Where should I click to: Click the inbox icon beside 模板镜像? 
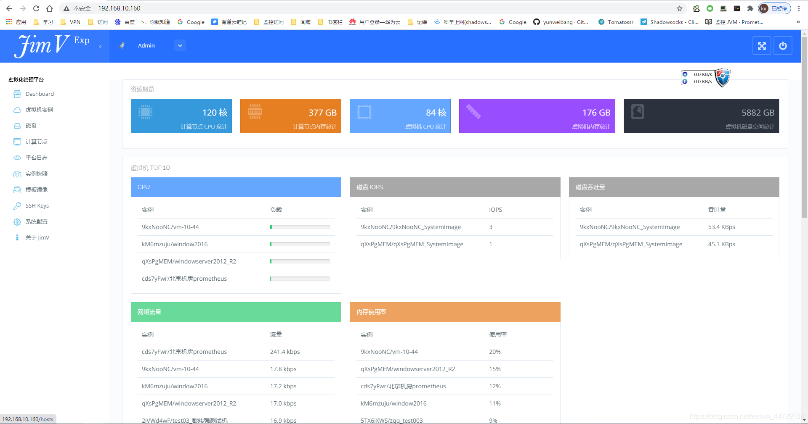[17, 190]
